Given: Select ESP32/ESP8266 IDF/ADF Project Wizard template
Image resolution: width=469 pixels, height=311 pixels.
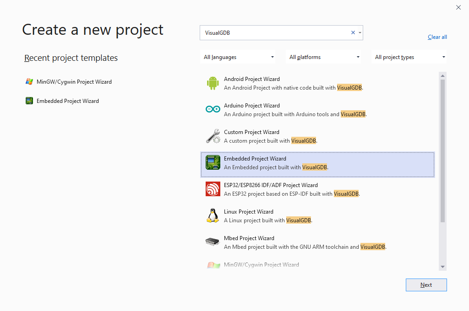Looking at the screenshot, I should point(317,189).
